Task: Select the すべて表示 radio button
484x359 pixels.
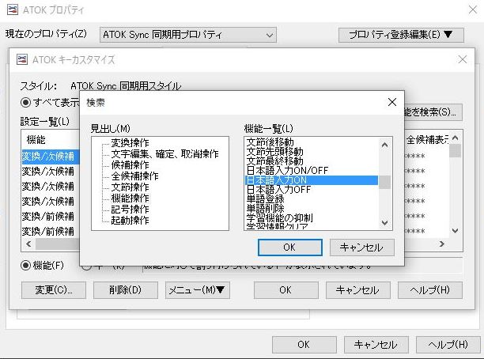Action: tap(26, 102)
